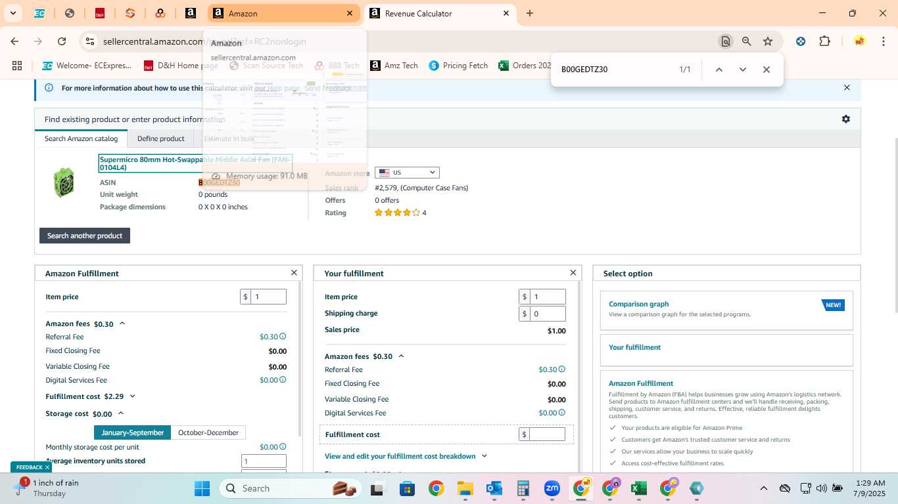Show Digital Services Fee info in Your fulfillment
The image size is (898, 504).
(561, 413)
